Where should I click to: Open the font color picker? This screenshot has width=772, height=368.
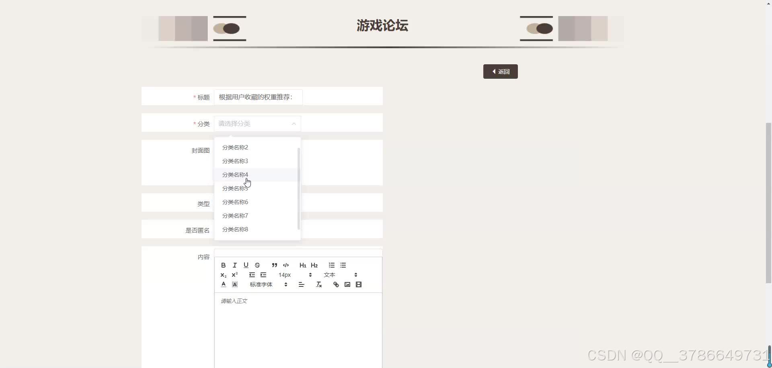[223, 284]
